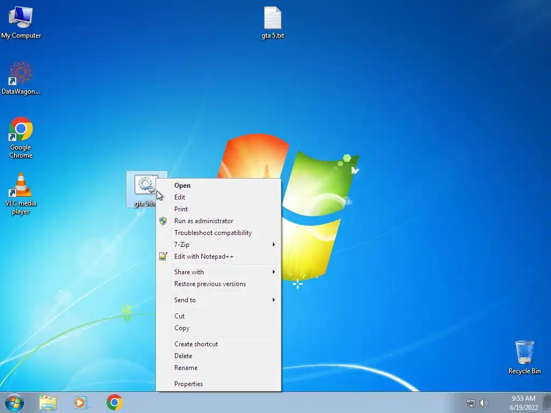This screenshot has height=413, width=551.
Task: Choose Rename from the context menu
Action: [x=218, y=368]
